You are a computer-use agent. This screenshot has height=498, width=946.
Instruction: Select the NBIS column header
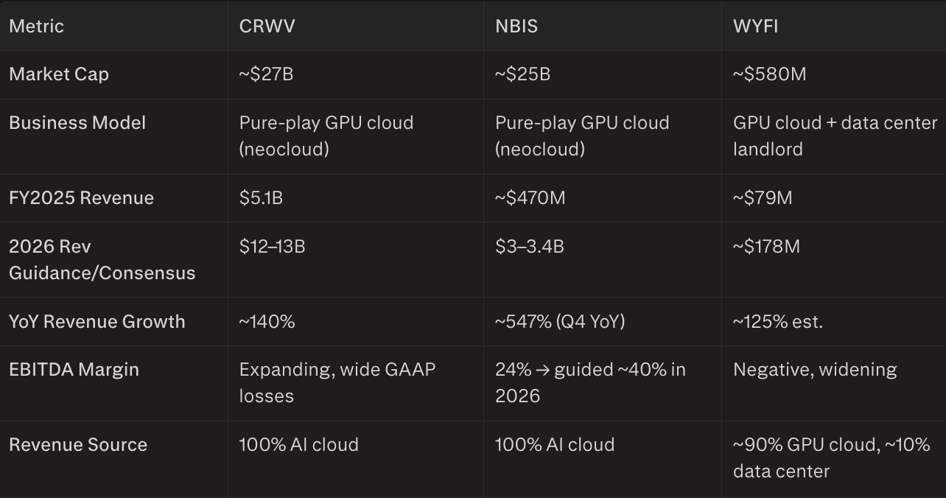(x=516, y=26)
